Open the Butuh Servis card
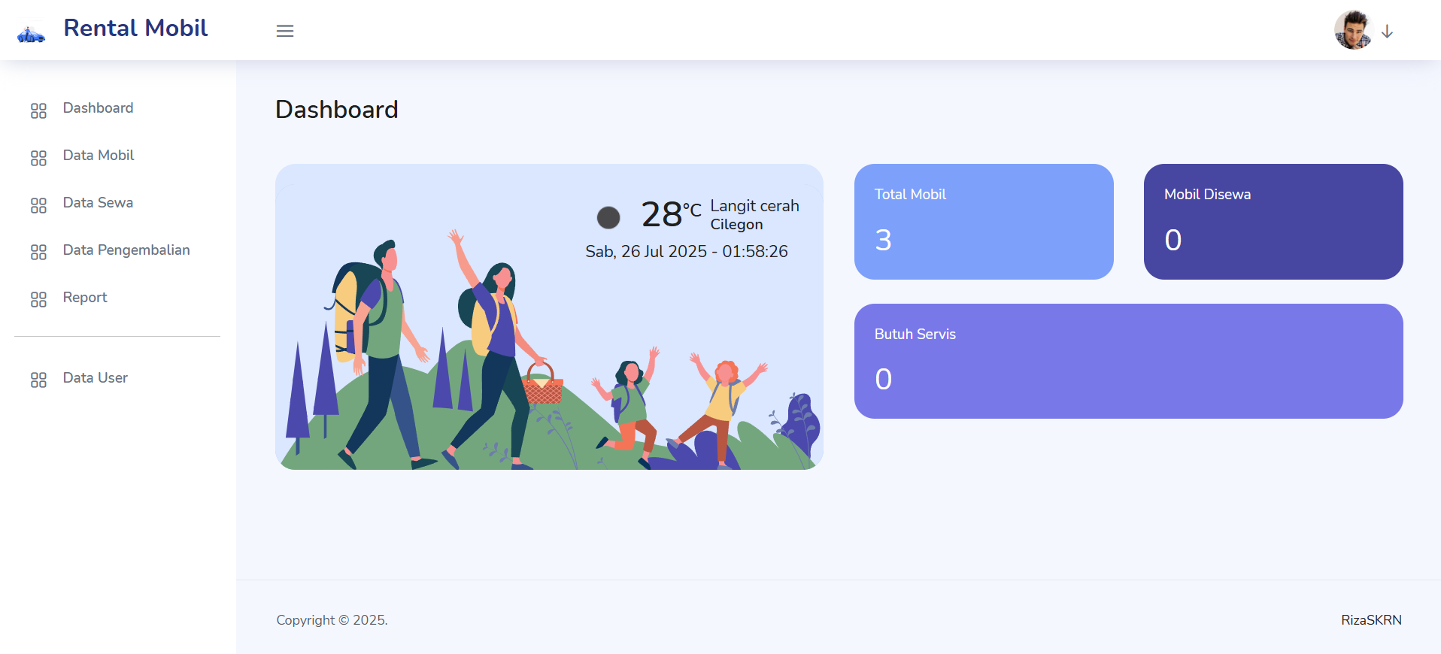This screenshot has width=1441, height=654. [x=1128, y=361]
